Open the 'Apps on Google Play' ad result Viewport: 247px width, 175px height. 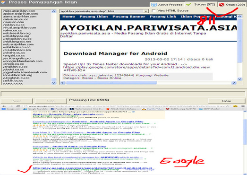[68, 114]
